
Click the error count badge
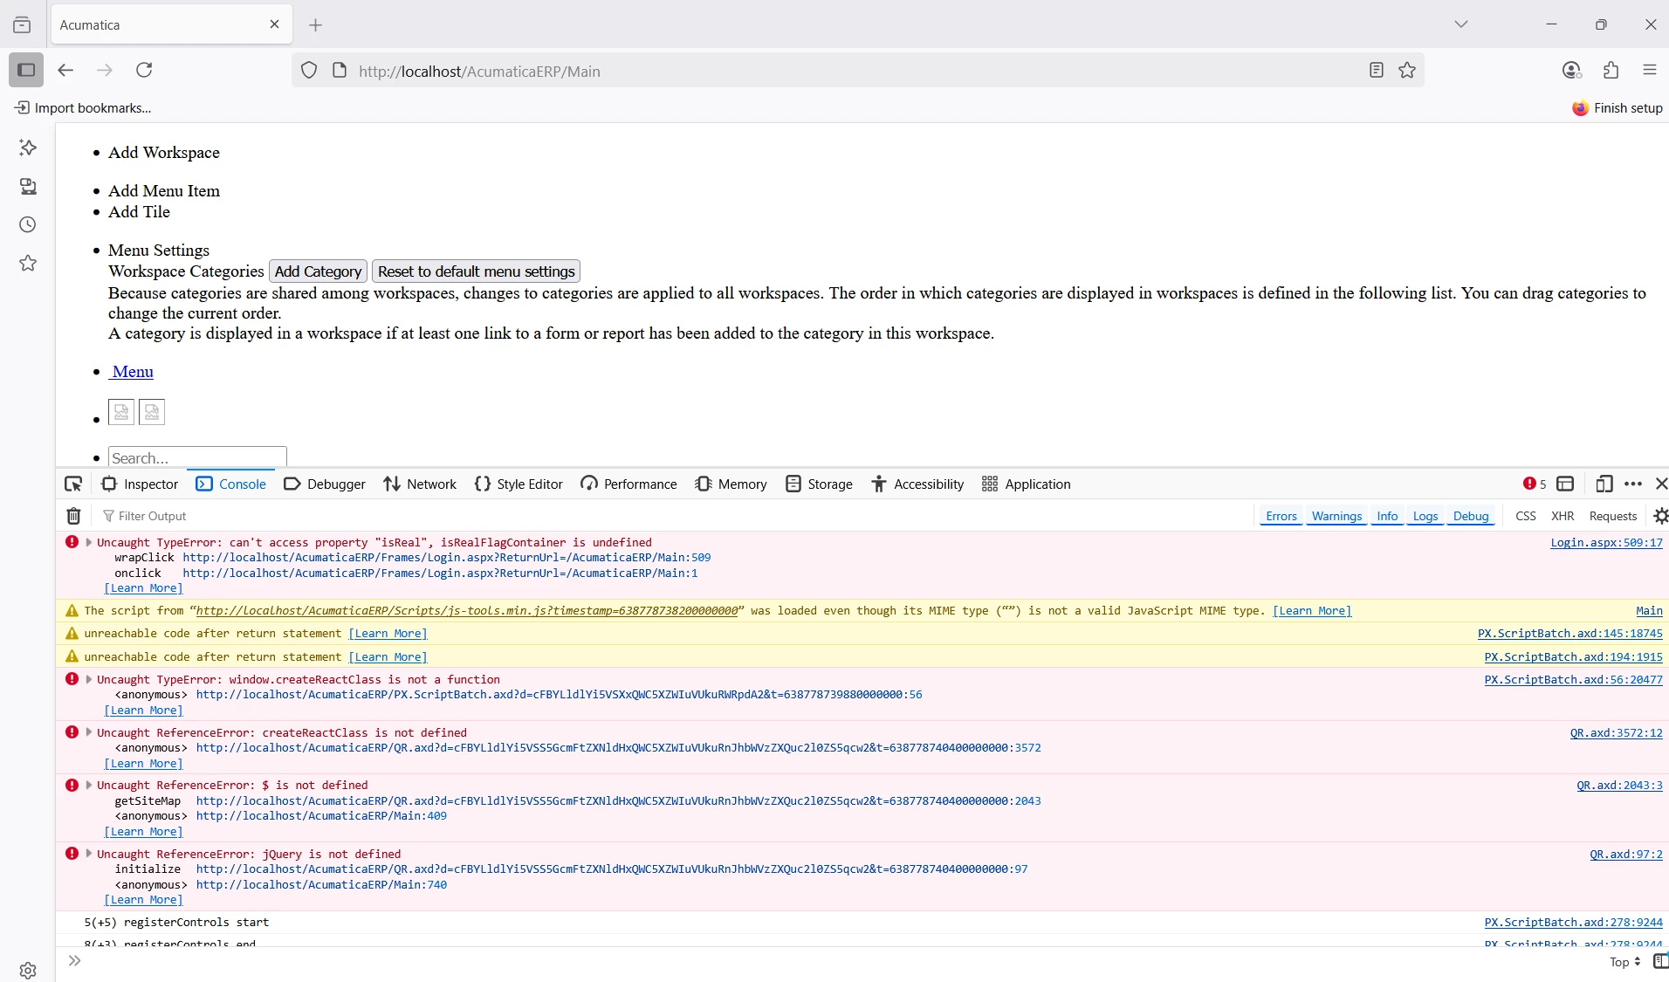coord(1535,484)
